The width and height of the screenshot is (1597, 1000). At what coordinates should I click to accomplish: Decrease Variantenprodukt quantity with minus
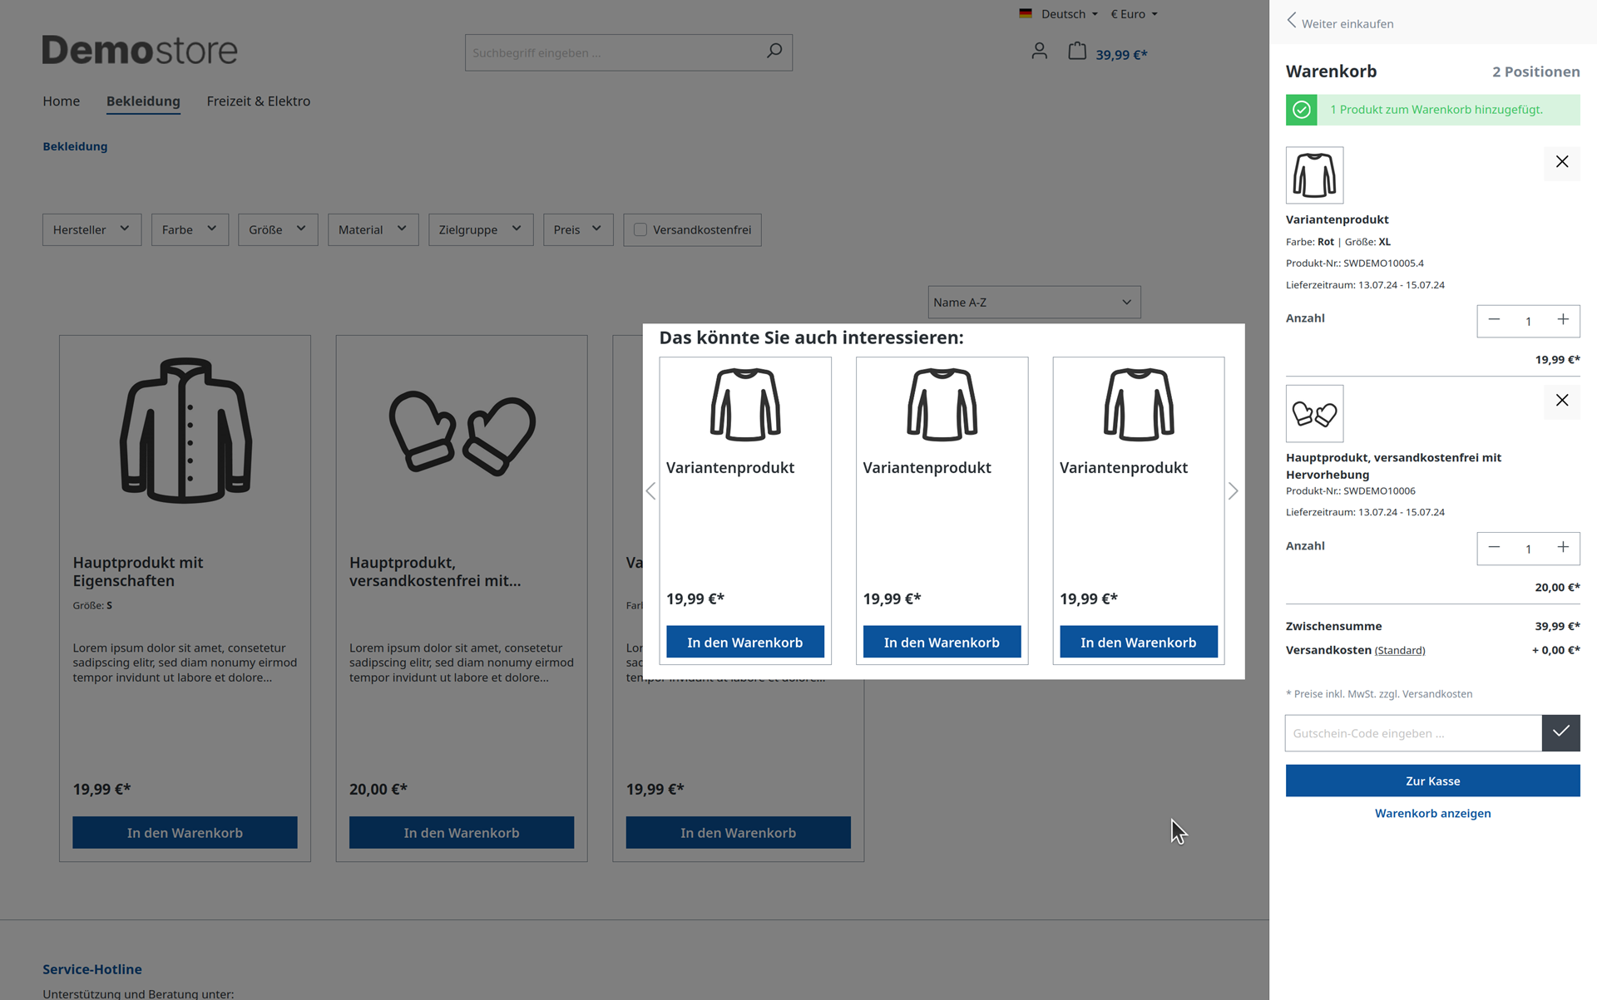click(1494, 320)
